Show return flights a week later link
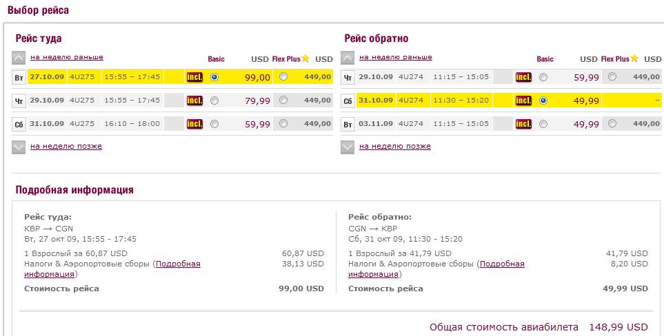Screen dimensions: 664x336 coord(395,146)
